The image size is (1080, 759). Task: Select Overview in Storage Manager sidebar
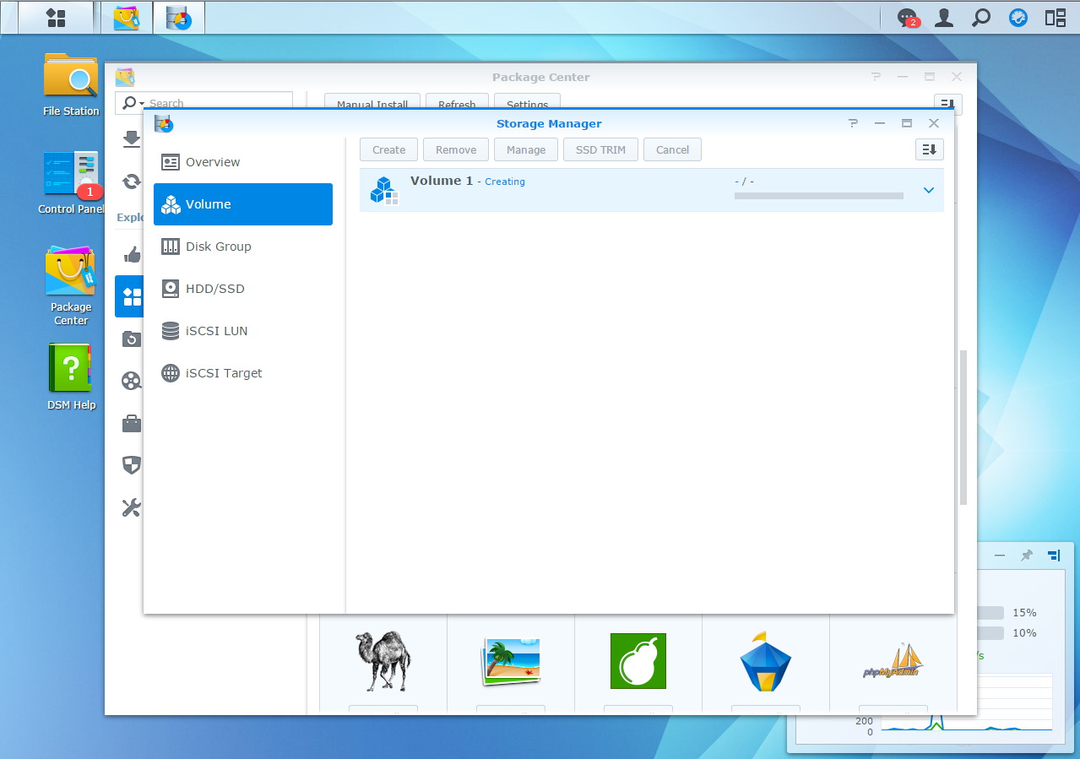point(243,162)
